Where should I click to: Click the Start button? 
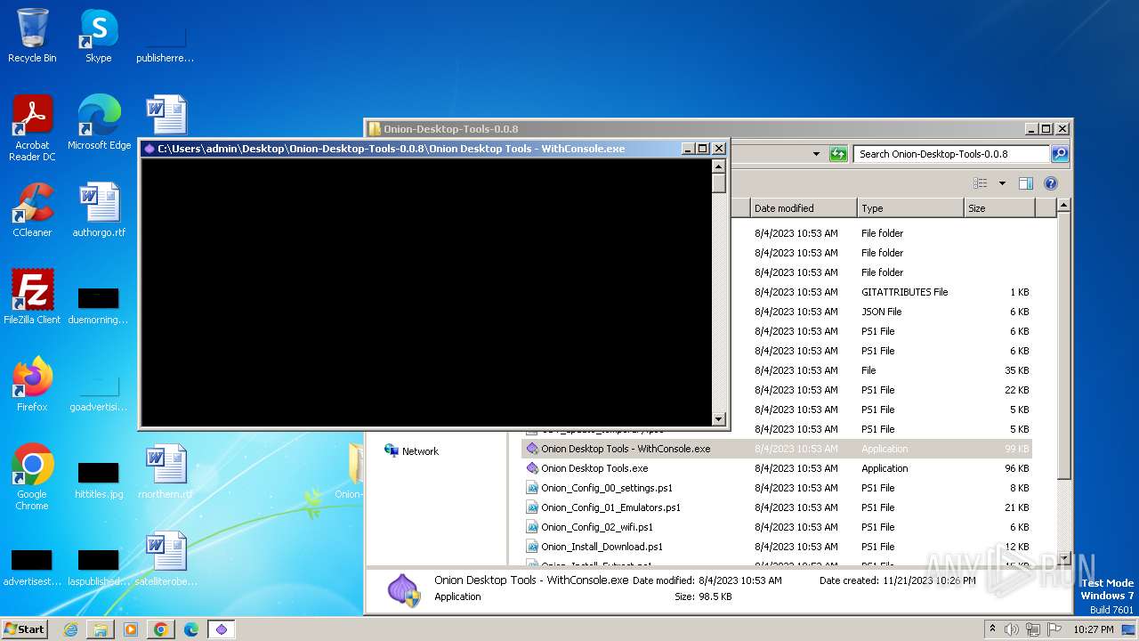[x=25, y=629]
